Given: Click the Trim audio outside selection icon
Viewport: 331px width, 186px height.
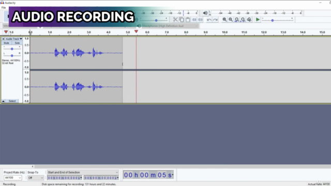Looking at the screenshot, I should [x=194, y=20].
